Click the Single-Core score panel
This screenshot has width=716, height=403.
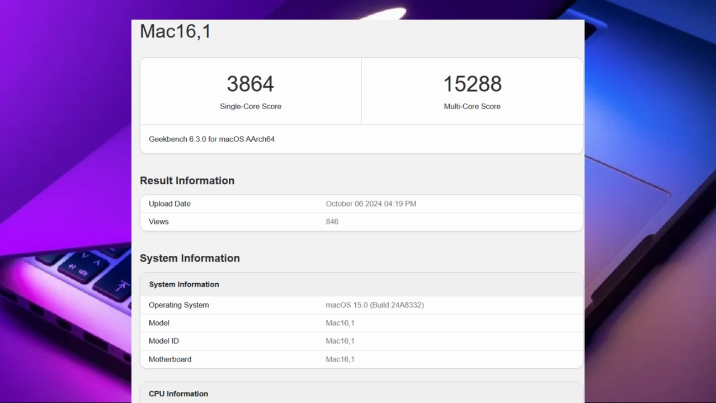[250, 91]
